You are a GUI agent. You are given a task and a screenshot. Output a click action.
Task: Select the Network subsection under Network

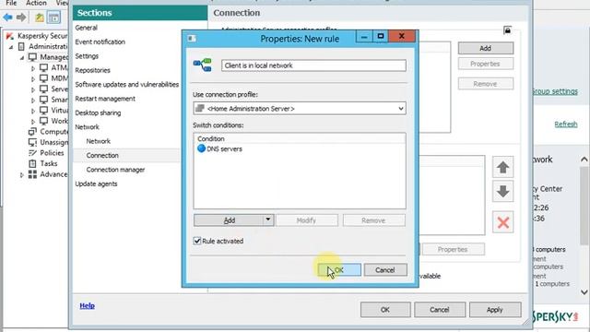tap(99, 141)
